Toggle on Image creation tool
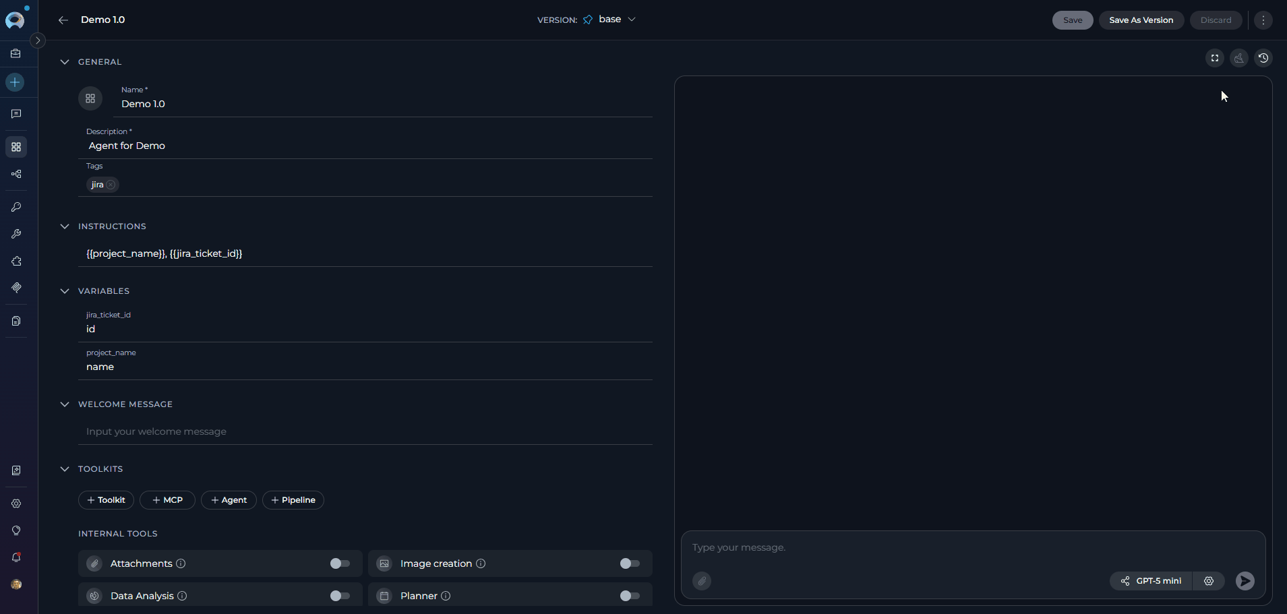 tap(630, 563)
